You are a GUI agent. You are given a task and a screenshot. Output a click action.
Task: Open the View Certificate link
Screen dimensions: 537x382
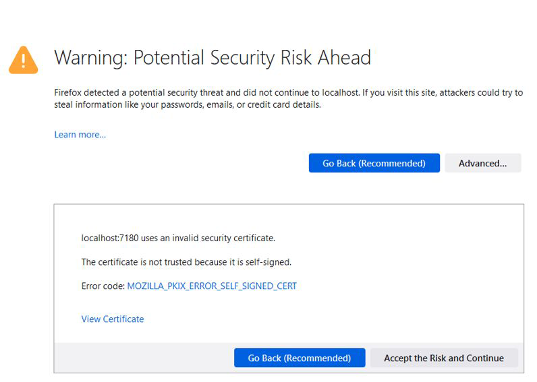pos(113,319)
